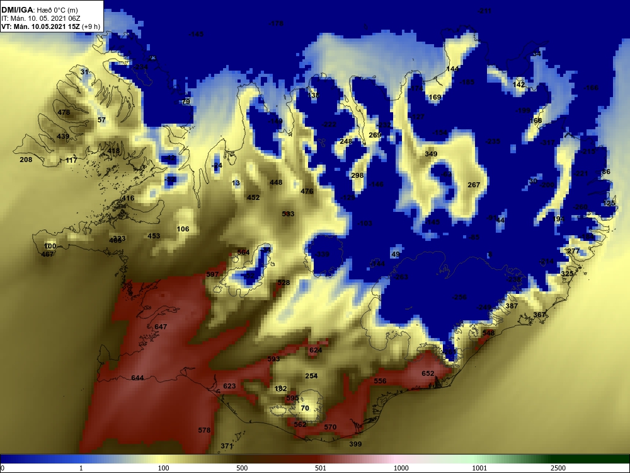Image resolution: width=630 pixels, height=473 pixels.
Task: Select the 399 value off the south coast
Action: 355,444
